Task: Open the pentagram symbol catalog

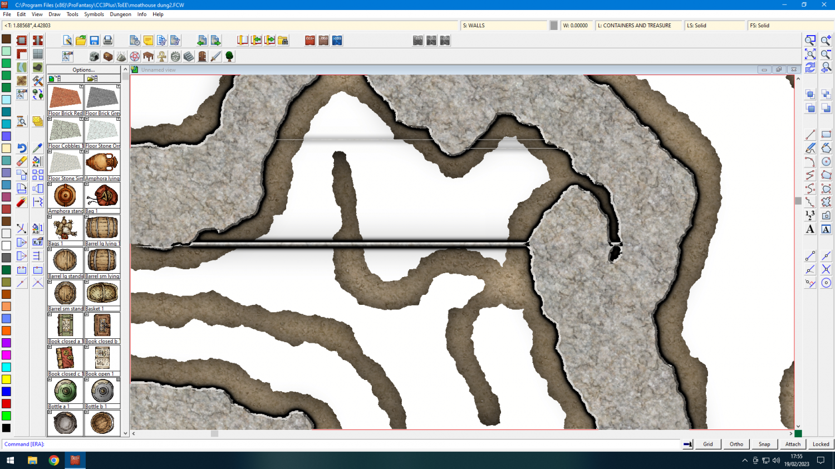Action: pos(135,56)
